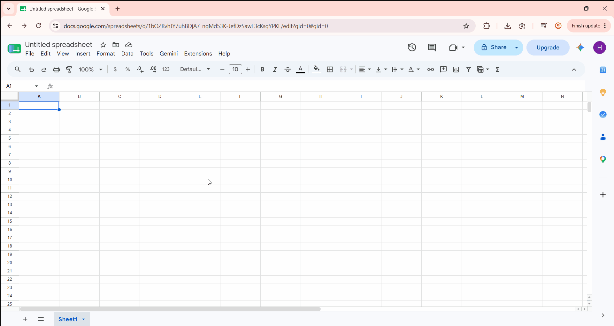Move the spreadsheet to a folder

(116, 45)
